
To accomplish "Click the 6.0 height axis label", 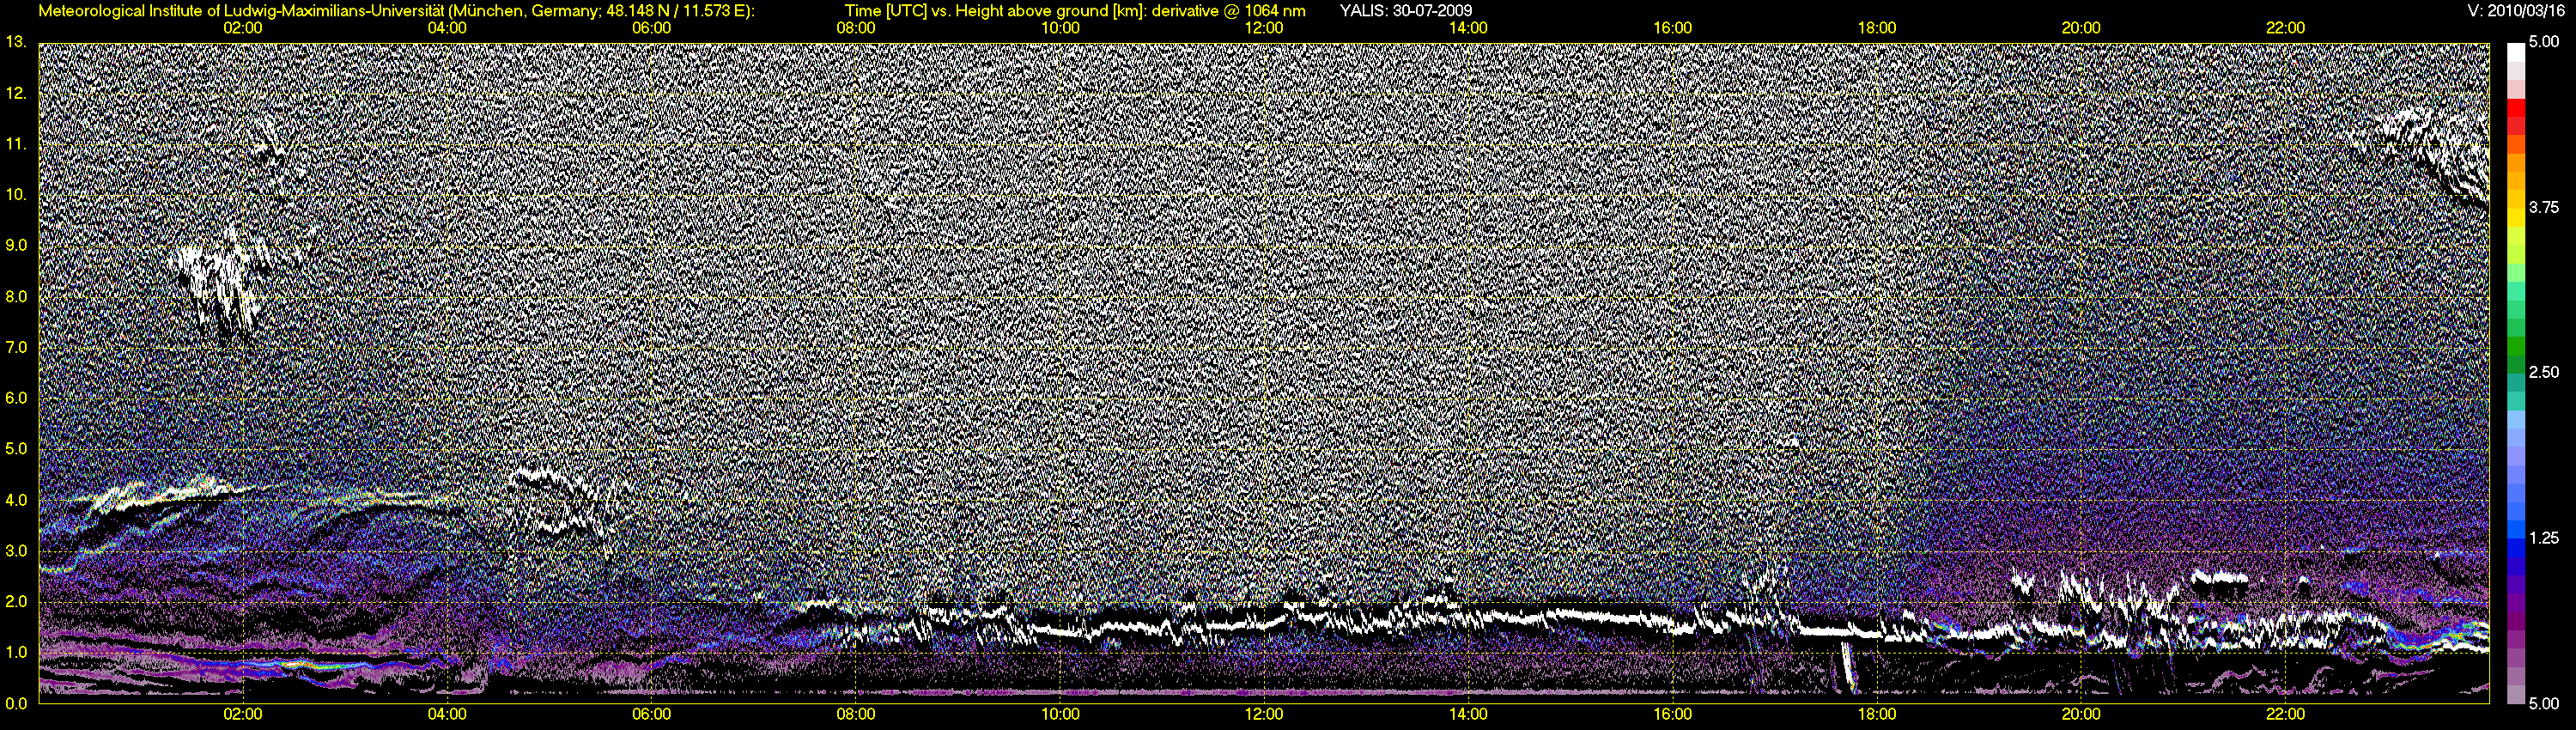I will coord(16,398).
